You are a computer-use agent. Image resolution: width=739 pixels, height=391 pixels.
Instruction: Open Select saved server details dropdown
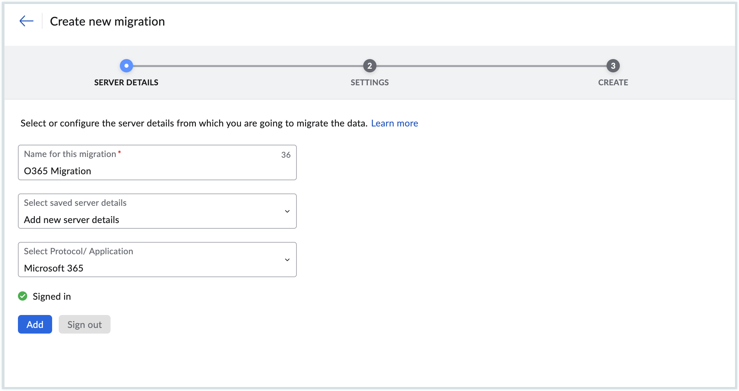pyautogui.click(x=157, y=211)
